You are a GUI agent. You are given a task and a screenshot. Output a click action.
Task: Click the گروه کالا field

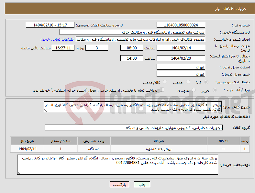point(134,127)
